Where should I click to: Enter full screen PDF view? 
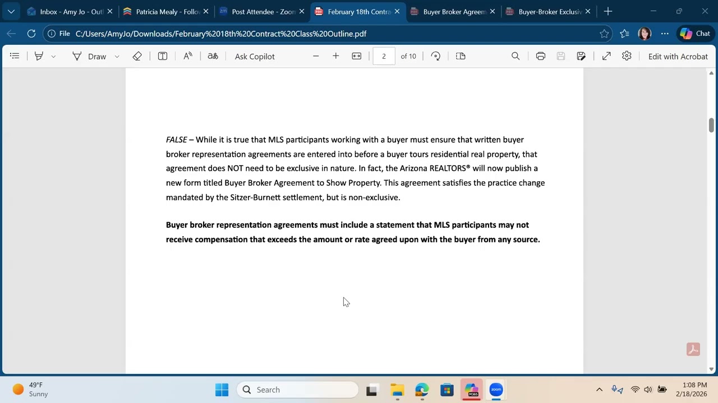point(606,56)
